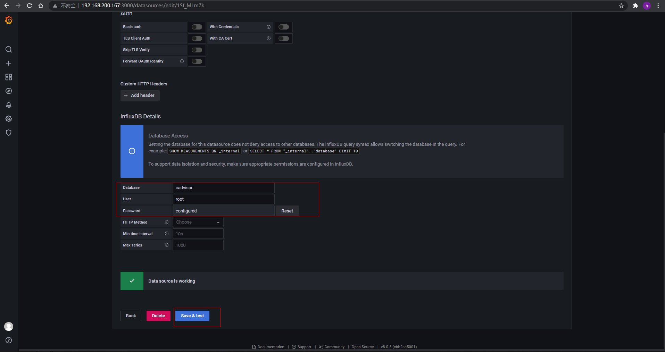The image size is (665, 352).
Task: Open the Support footer link
Action: [x=302, y=347]
